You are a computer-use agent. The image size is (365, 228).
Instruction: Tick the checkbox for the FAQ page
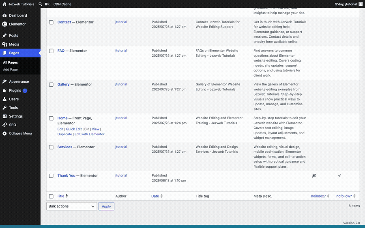pos(51,51)
